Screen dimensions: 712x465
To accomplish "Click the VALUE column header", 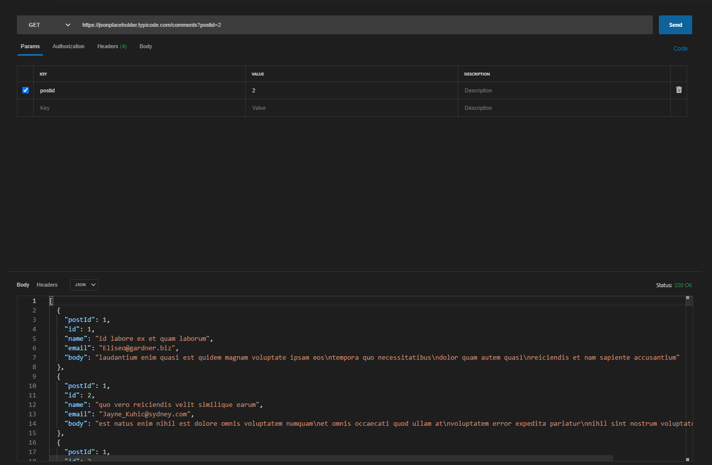I will pos(258,74).
